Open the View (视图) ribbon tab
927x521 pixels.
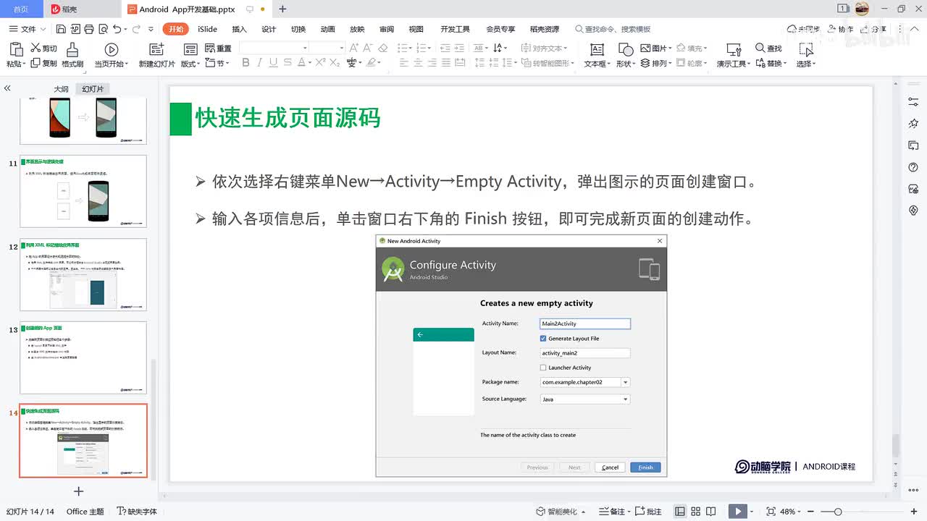(416, 29)
